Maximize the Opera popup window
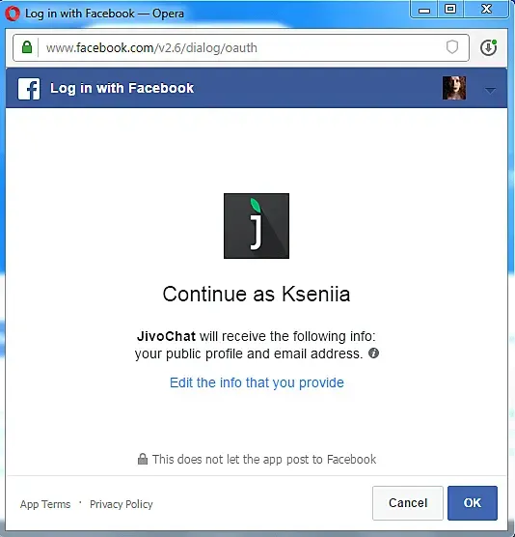This screenshot has width=515, height=537. coord(450,10)
